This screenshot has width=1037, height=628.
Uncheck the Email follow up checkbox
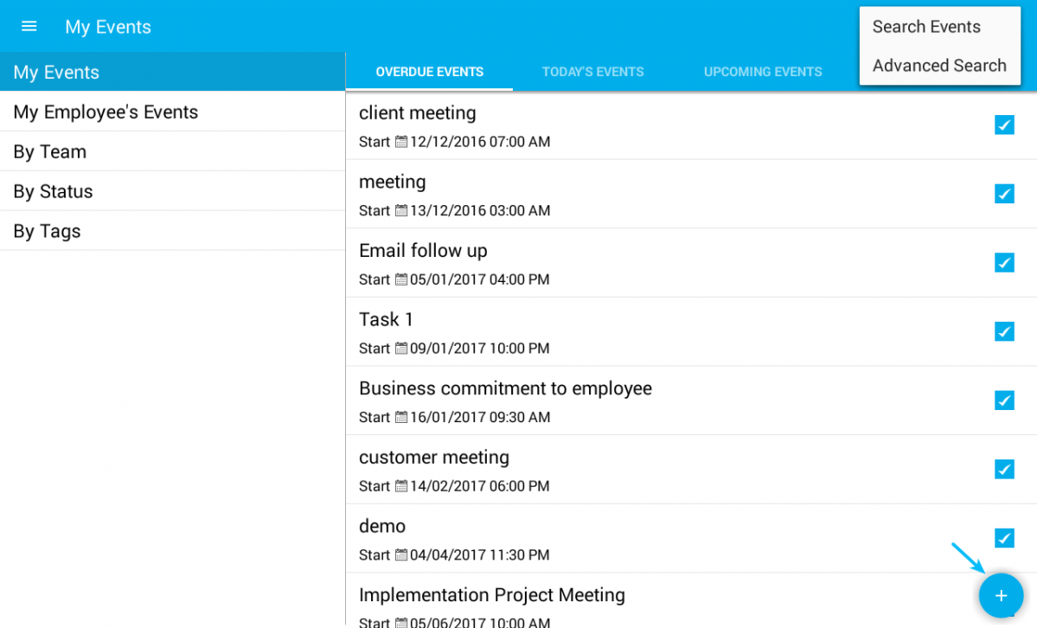[x=1004, y=263]
